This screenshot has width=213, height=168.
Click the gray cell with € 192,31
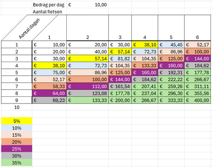point(171,73)
